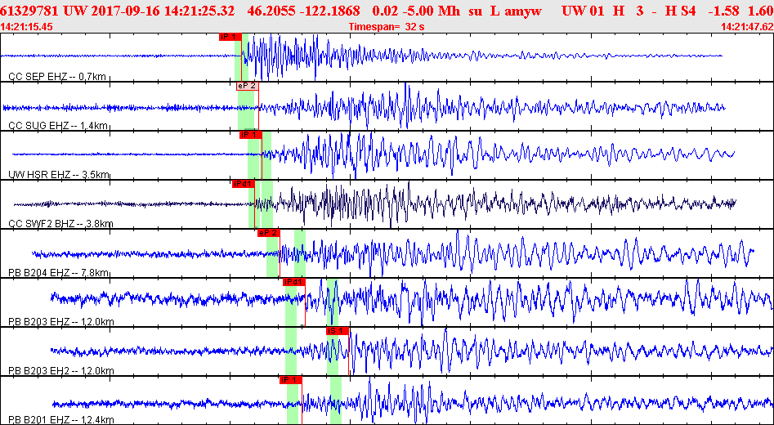Click the end time 14:21:47.62

click(747, 27)
